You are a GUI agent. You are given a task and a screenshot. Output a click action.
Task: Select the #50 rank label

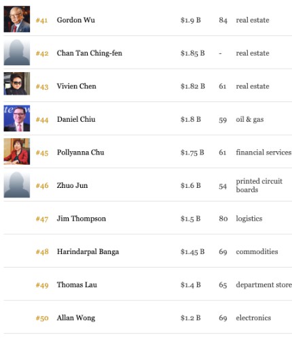pos(42,318)
